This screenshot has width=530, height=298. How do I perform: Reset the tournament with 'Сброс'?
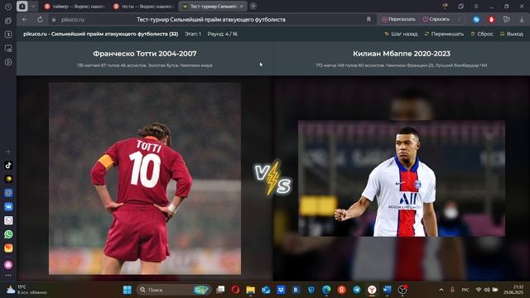pos(482,34)
